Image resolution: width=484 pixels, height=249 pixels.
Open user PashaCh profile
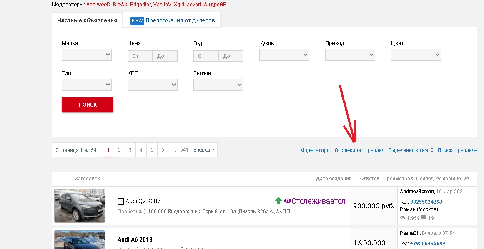[x=410, y=233]
